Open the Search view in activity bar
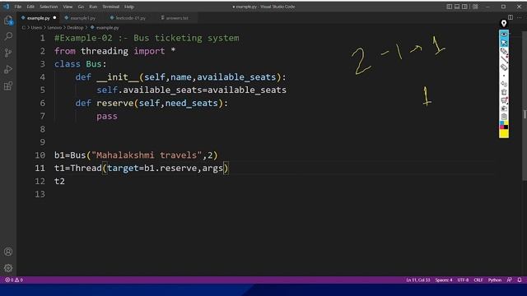Image resolution: width=527 pixels, height=296 pixels. pos(8,36)
